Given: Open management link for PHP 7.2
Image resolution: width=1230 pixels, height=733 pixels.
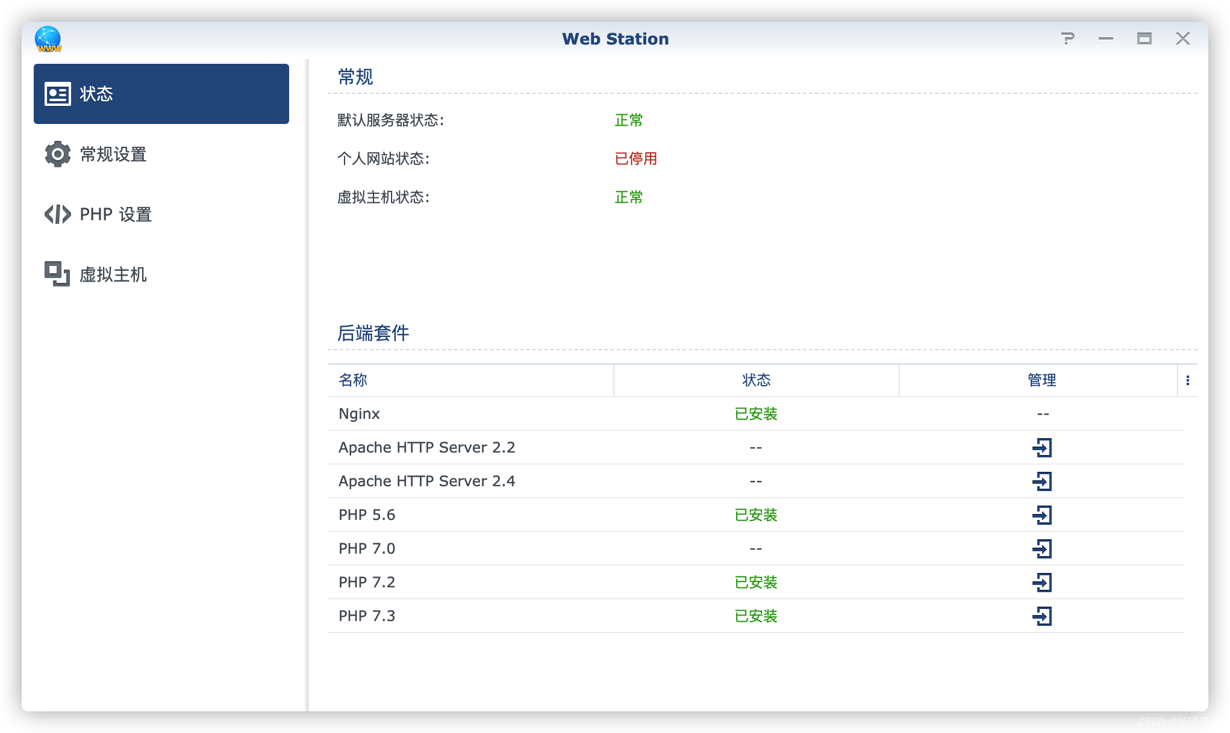Looking at the screenshot, I should (1042, 583).
